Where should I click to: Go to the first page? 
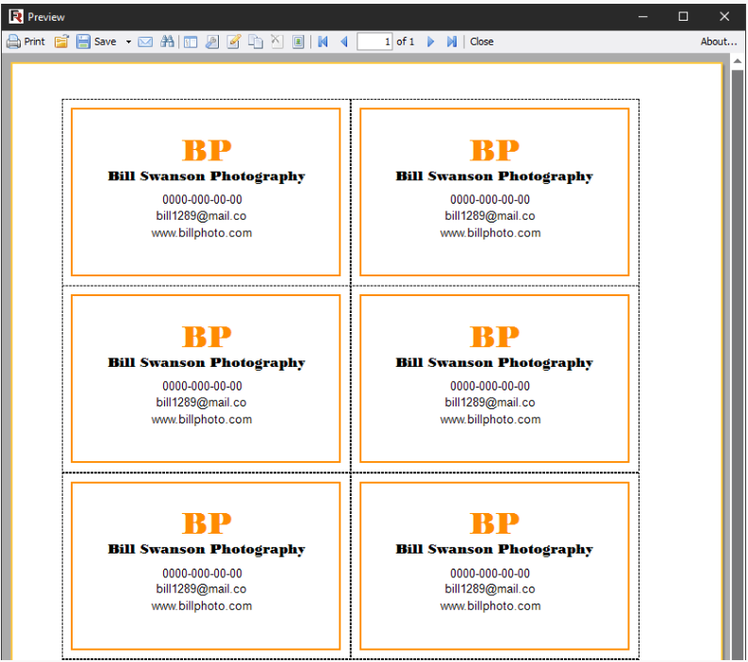click(x=323, y=42)
